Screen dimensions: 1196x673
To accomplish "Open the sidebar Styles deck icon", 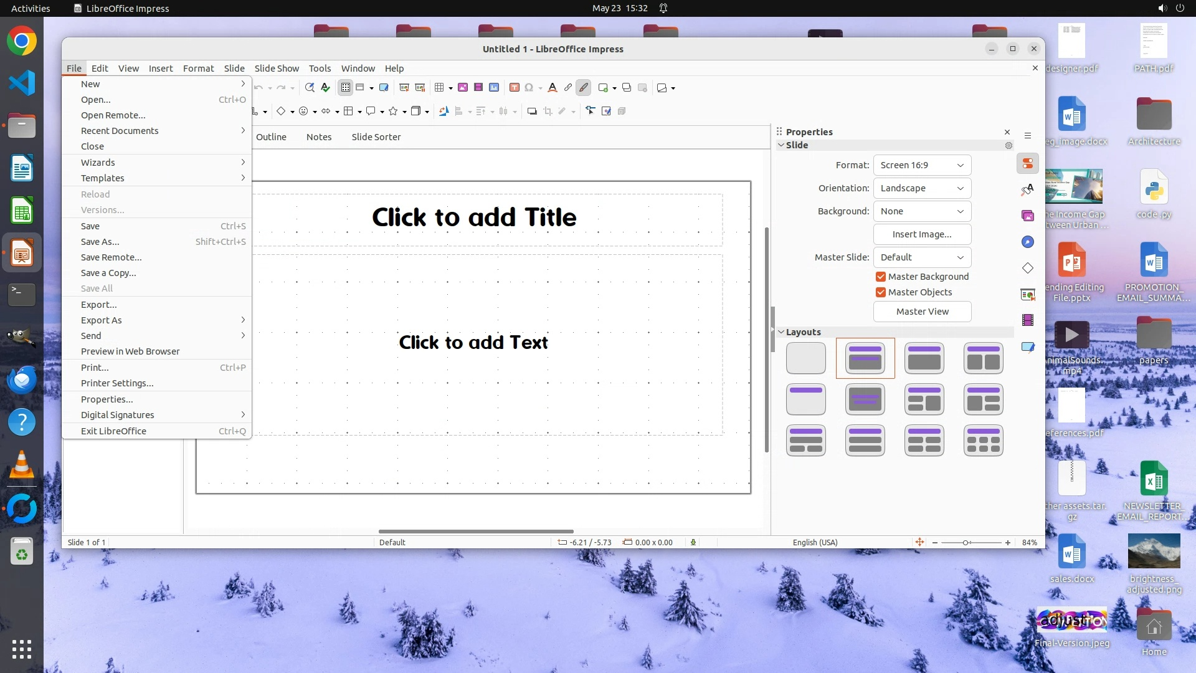I will [x=1028, y=189].
